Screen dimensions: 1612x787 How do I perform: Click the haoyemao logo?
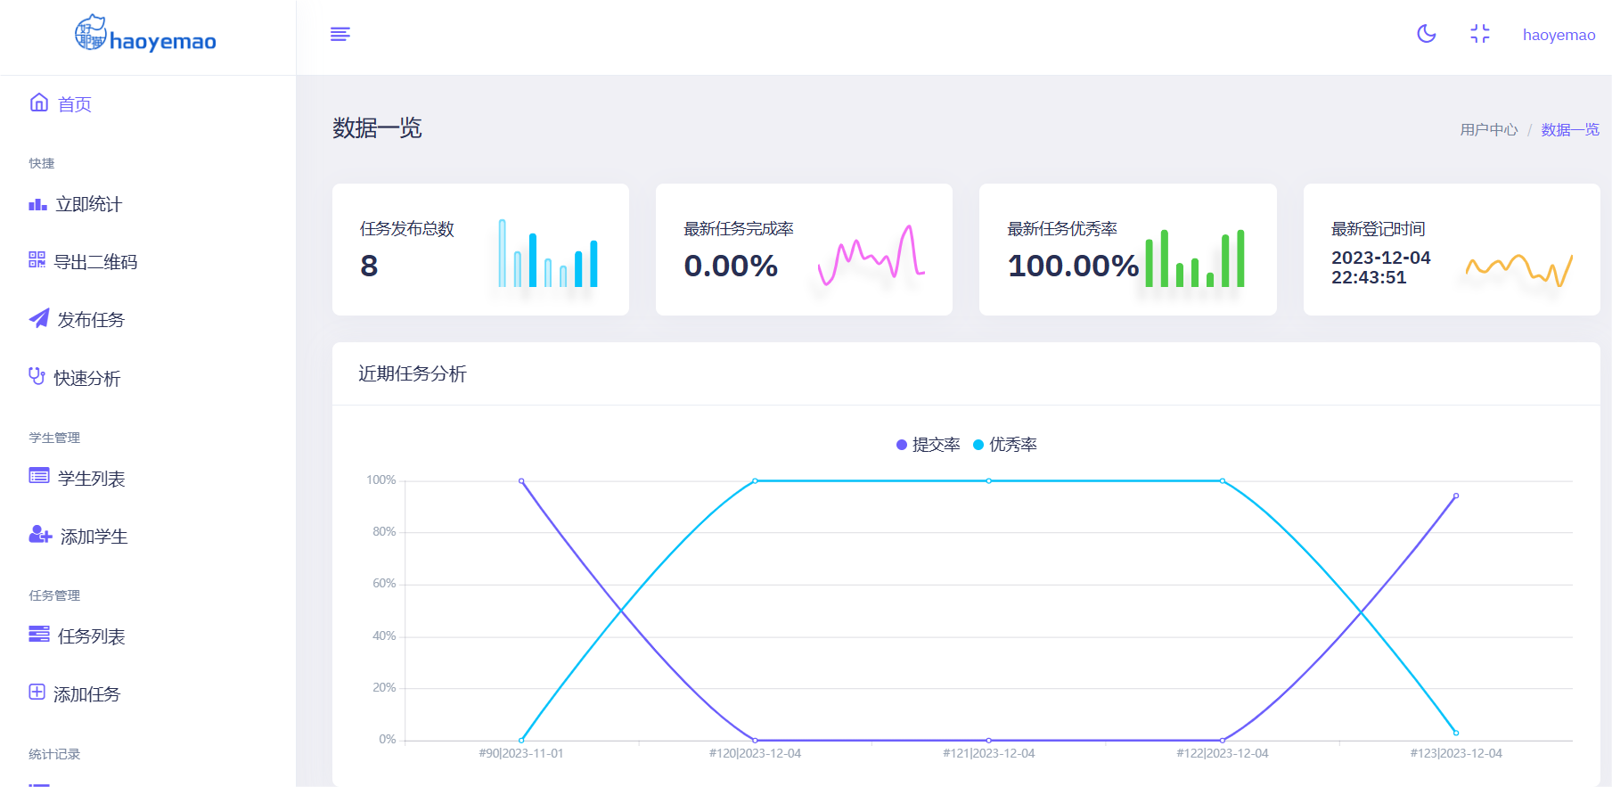[x=146, y=36]
